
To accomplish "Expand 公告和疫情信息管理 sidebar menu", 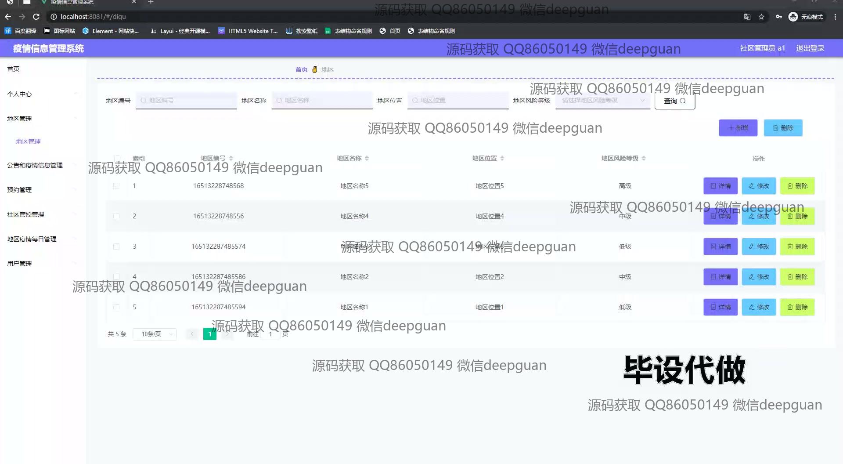I will [x=43, y=165].
